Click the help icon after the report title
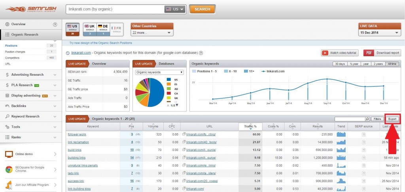 (x=201, y=53)
